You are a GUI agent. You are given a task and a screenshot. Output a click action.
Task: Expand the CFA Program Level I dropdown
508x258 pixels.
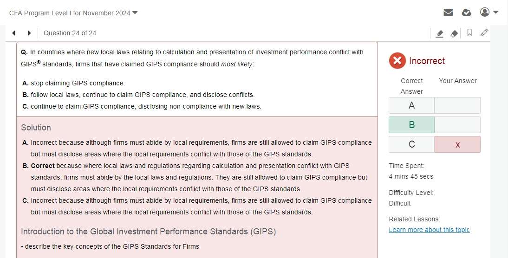click(x=135, y=13)
